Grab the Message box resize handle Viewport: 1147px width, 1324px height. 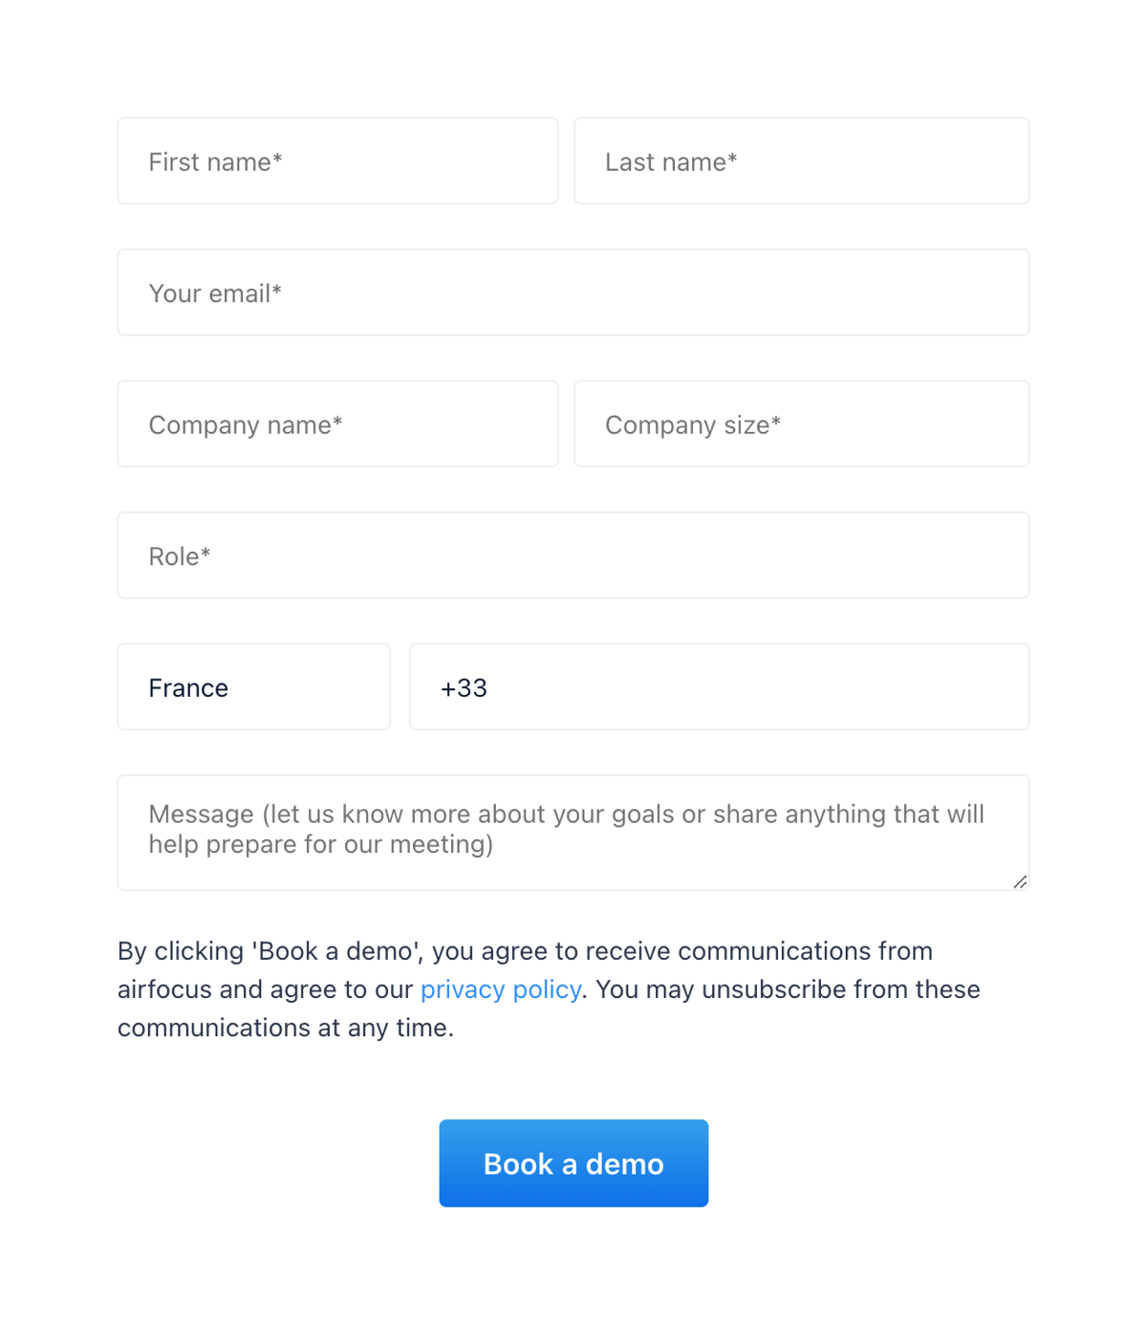point(1021,883)
